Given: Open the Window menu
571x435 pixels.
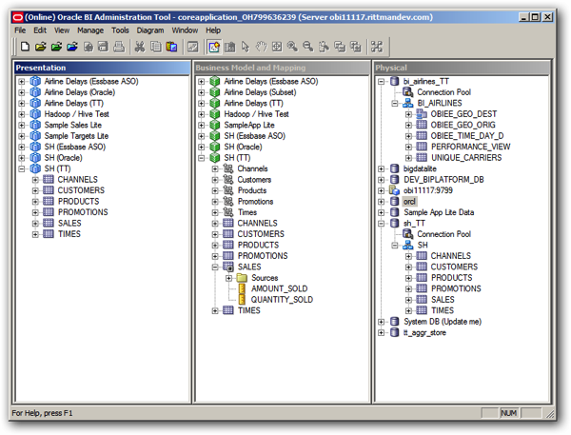Looking at the screenshot, I should coord(185,30).
